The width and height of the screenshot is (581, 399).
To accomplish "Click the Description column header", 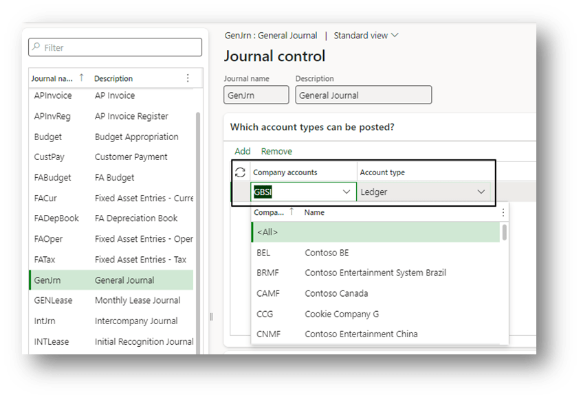I will click(113, 78).
